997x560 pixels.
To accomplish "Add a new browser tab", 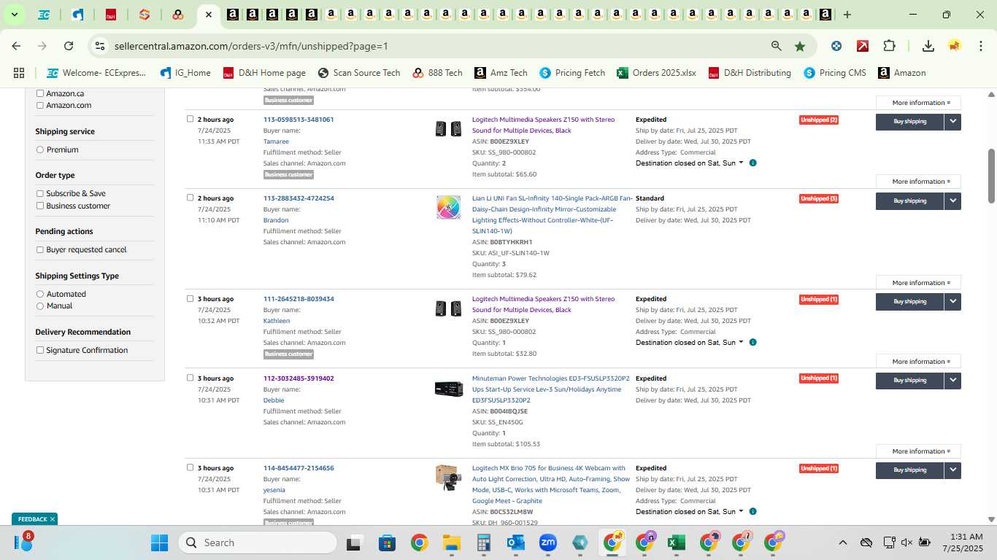I will click(x=847, y=15).
